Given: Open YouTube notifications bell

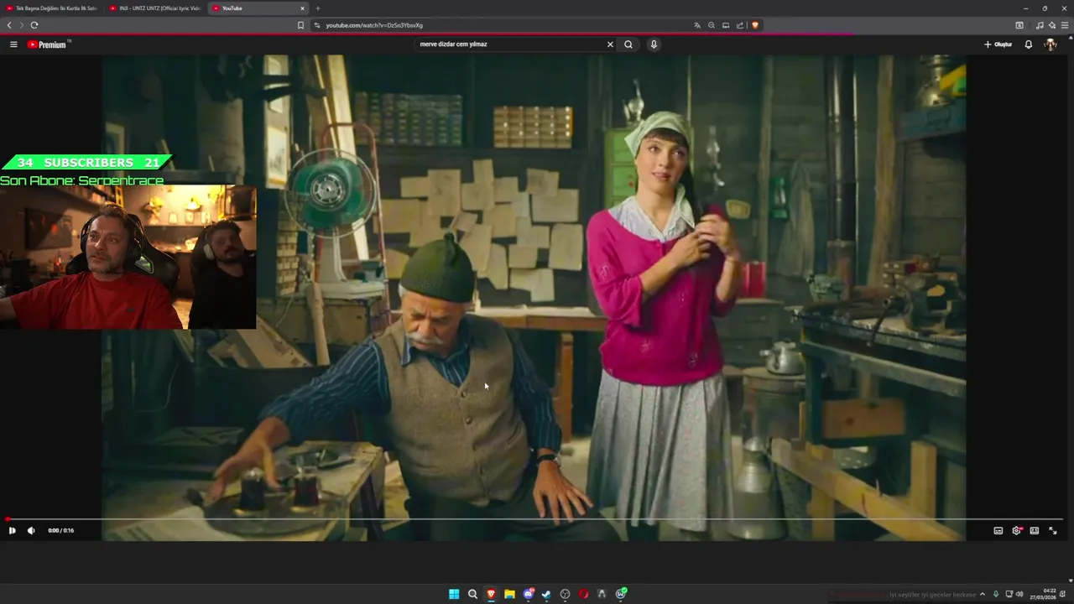Looking at the screenshot, I should [x=1029, y=44].
